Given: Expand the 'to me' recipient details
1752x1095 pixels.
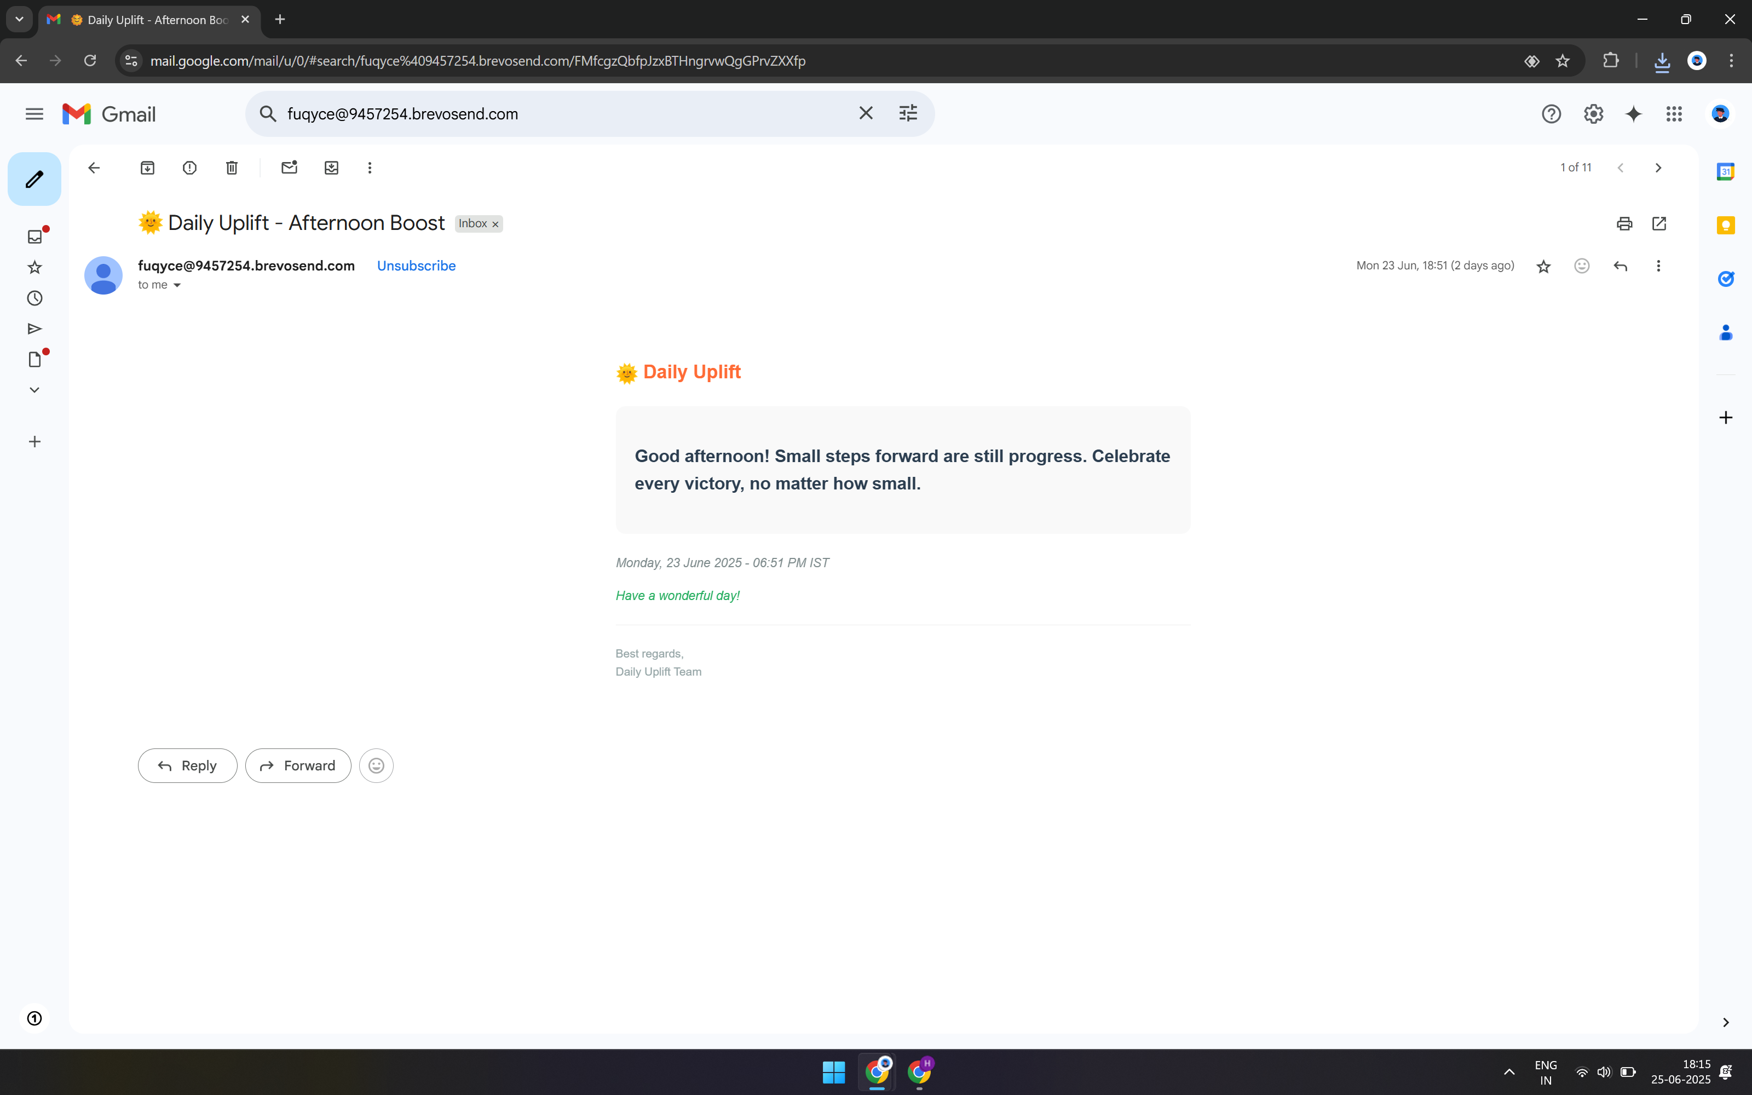Looking at the screenshot, I should pyautogui.click(x=177, y=285).
